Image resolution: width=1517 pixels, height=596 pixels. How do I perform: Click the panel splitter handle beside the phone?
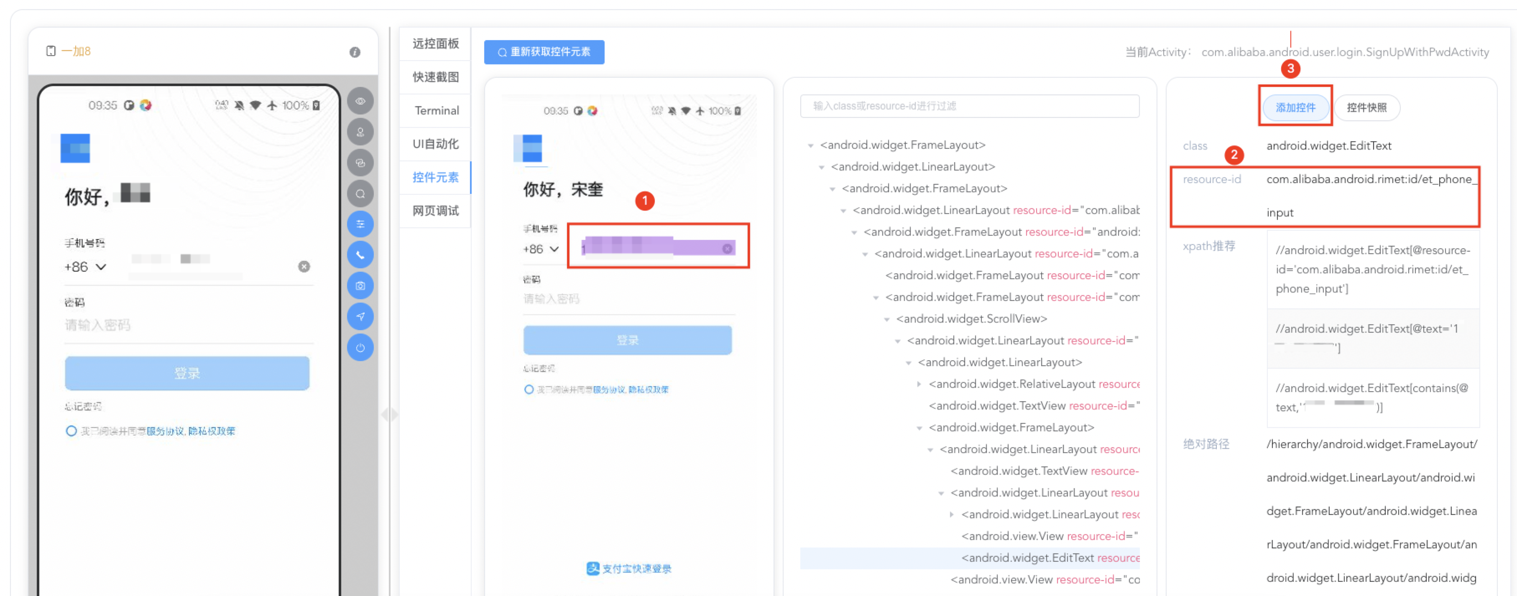(x=389, y=415)
